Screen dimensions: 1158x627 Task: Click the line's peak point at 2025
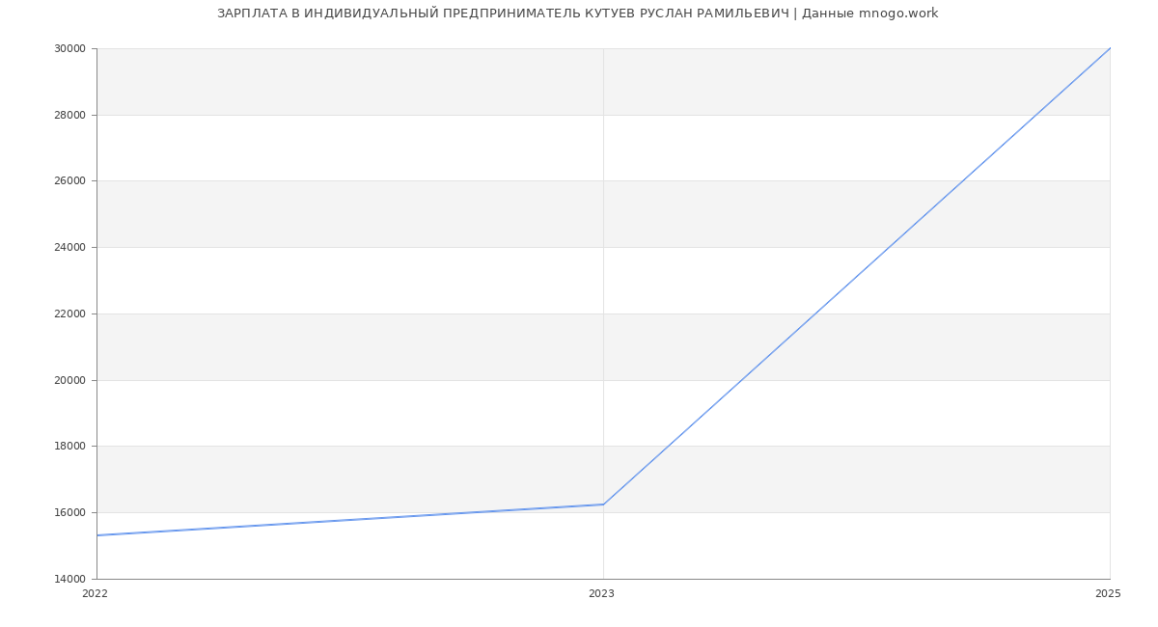pyautogui.click(x=1109, y=49)
